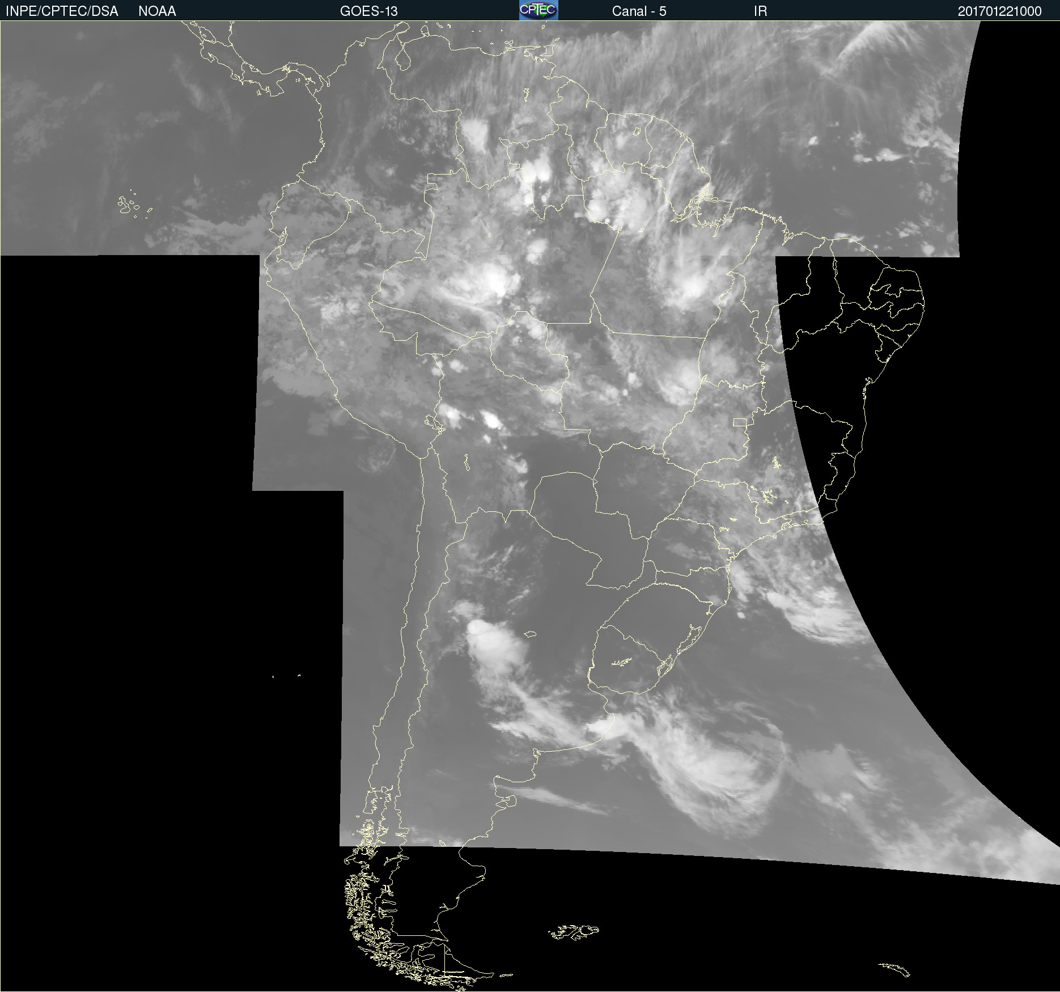Image resolution: width=1060 pixels, height=992 pixels.
Task: Click the GOES-13 satellite label
Action: point(368,11)
